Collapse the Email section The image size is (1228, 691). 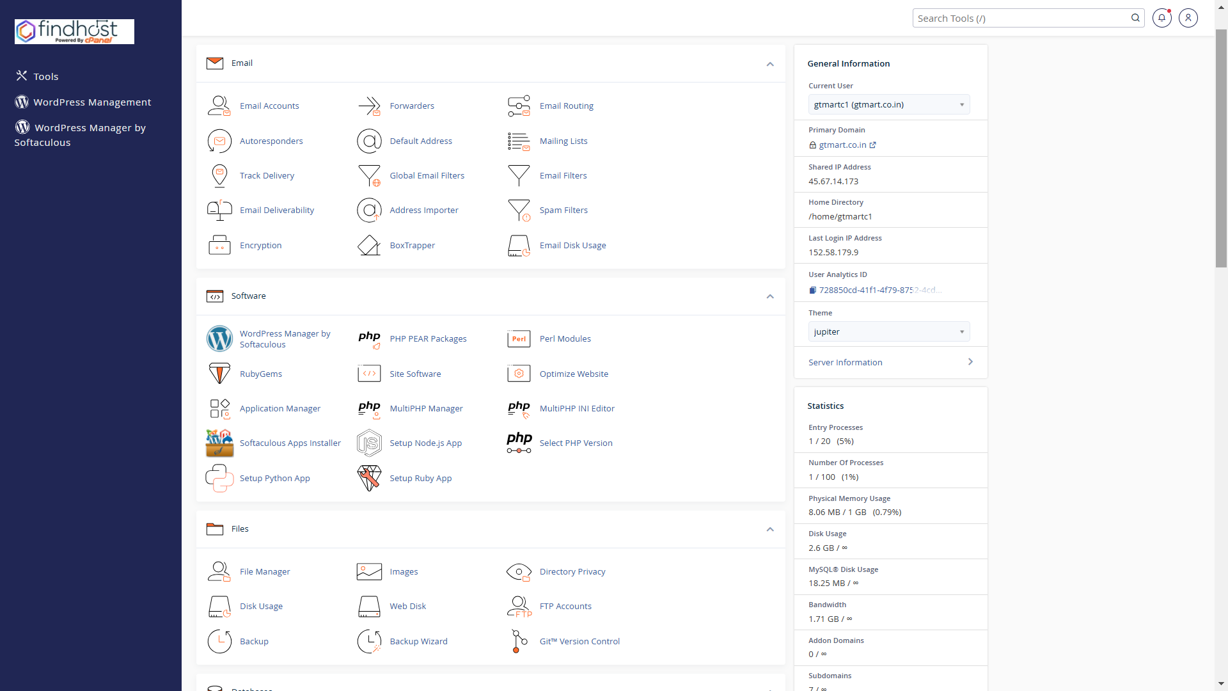click(x=770, y=64)
